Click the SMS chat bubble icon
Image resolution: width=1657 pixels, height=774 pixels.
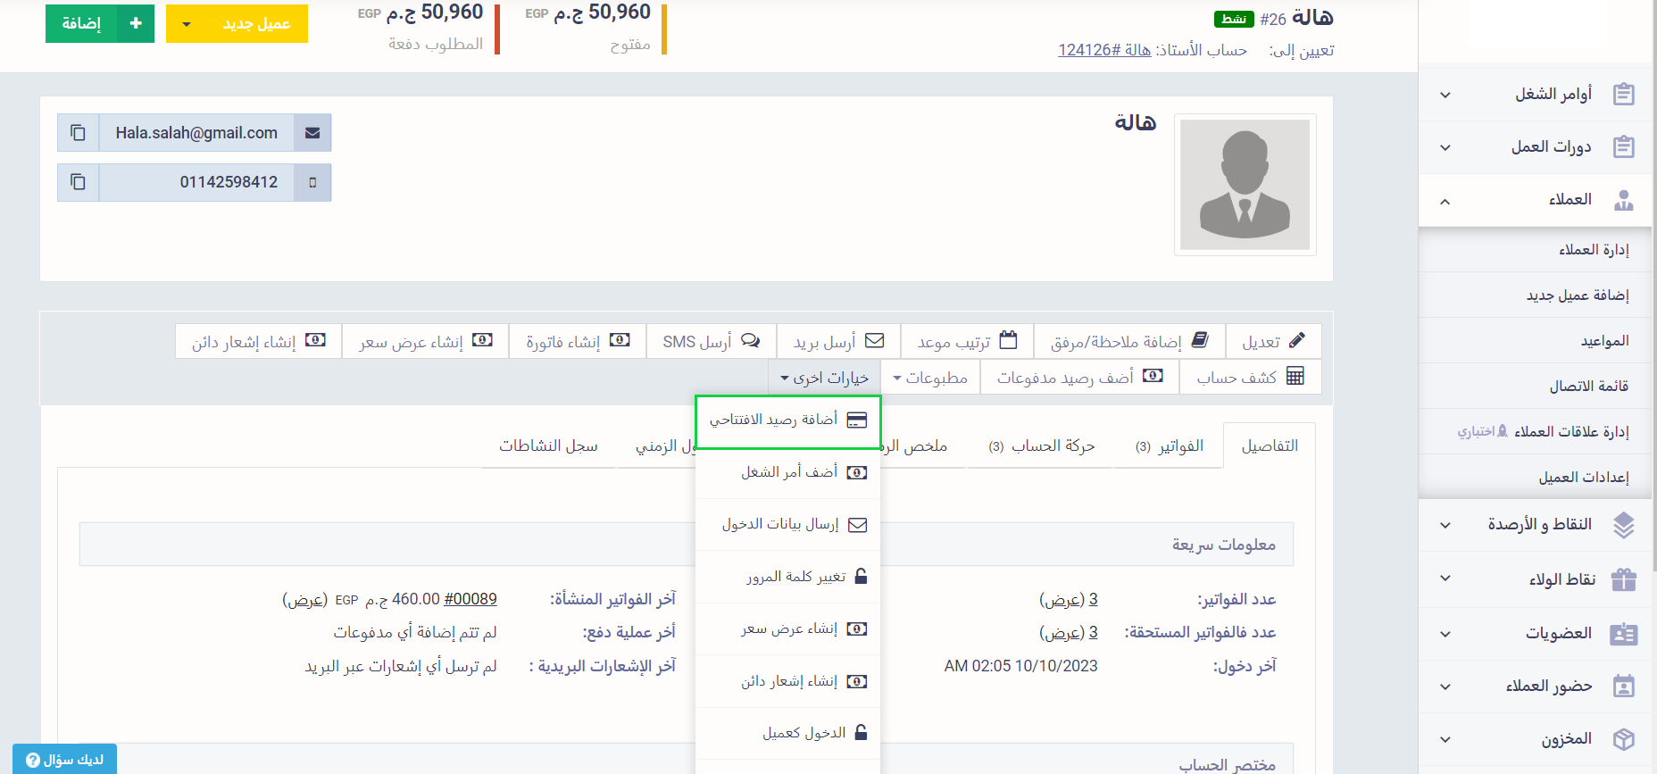tap(750, 340)
